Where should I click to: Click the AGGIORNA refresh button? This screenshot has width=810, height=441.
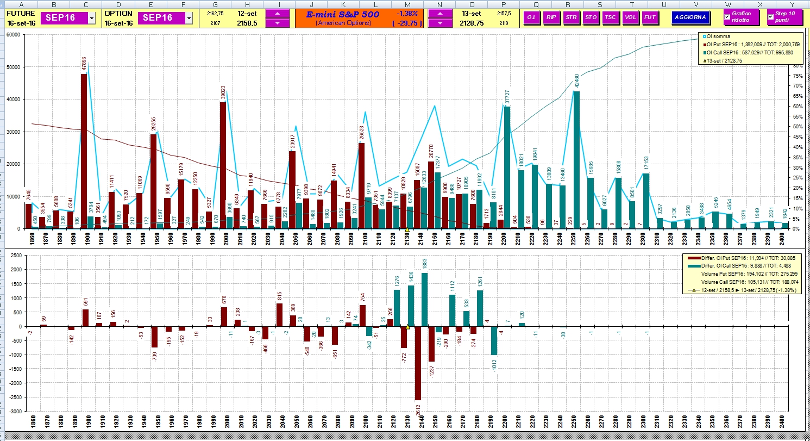(690, 17)
